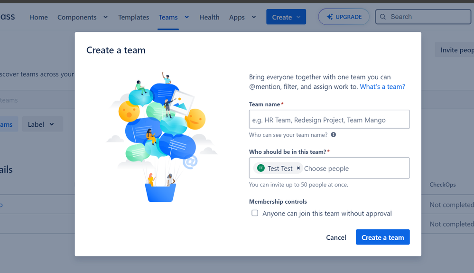Click the 'Who can see your team name?' text
The width and height of the screenshot is (474, 273).
coord(288,135)
